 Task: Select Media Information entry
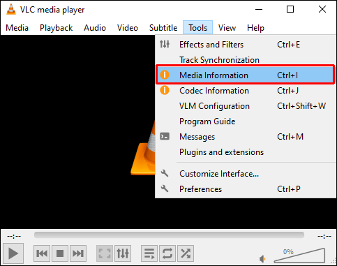246,75
